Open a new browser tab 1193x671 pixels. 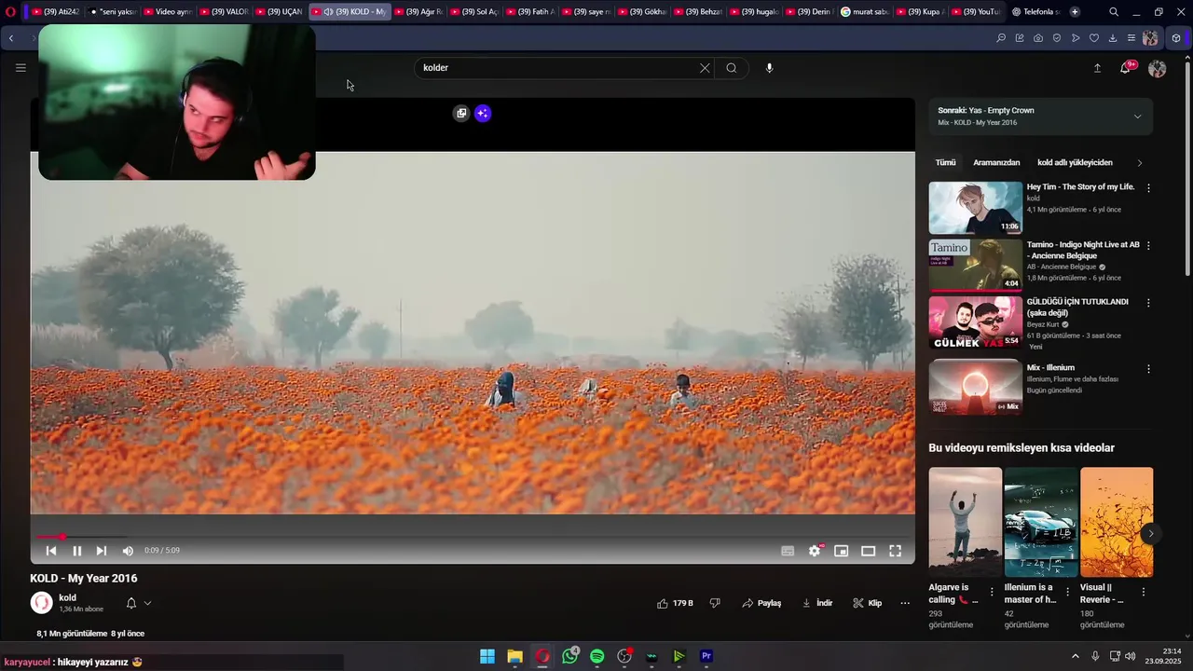tap(1075, 12)
